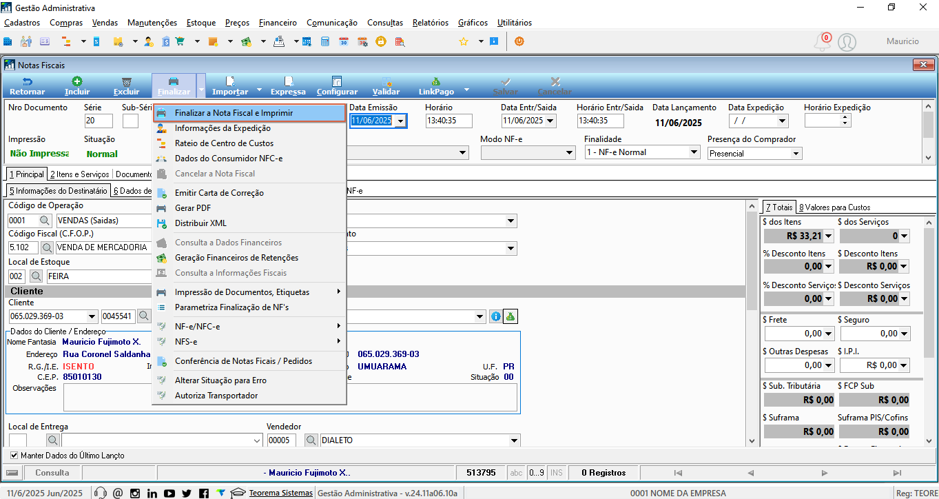
Task: Click the magnifier beside Código de Operação
Action: pos(45,221)
